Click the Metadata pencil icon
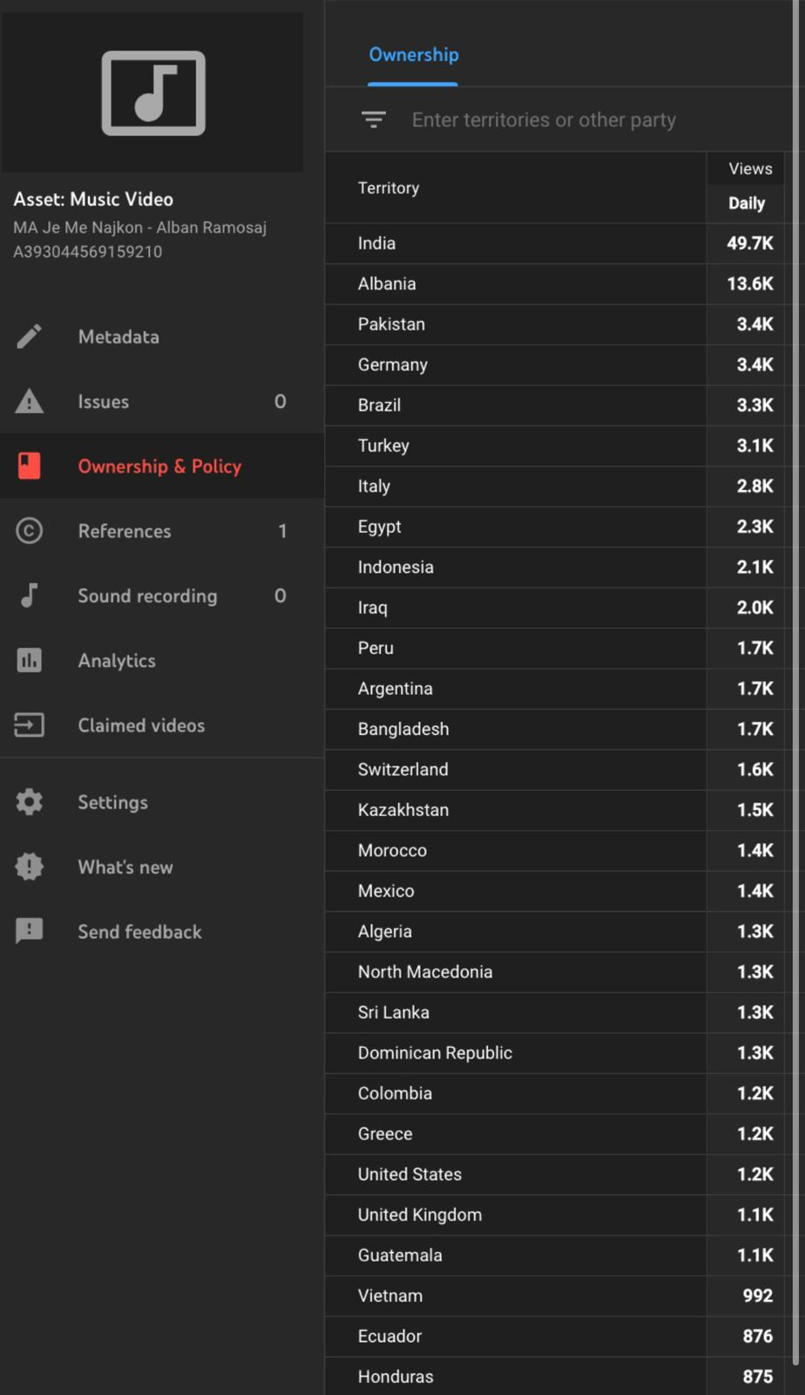Image resolution: width=805 pixels, height=1395 pixels. click(x=30, y=337)
